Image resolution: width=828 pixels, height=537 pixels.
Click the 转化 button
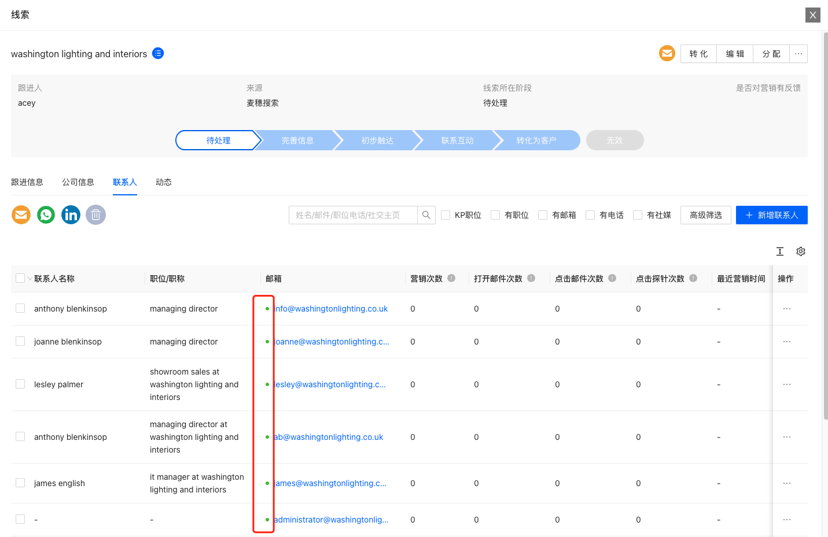pyautogui.click(x=698, y=54)
